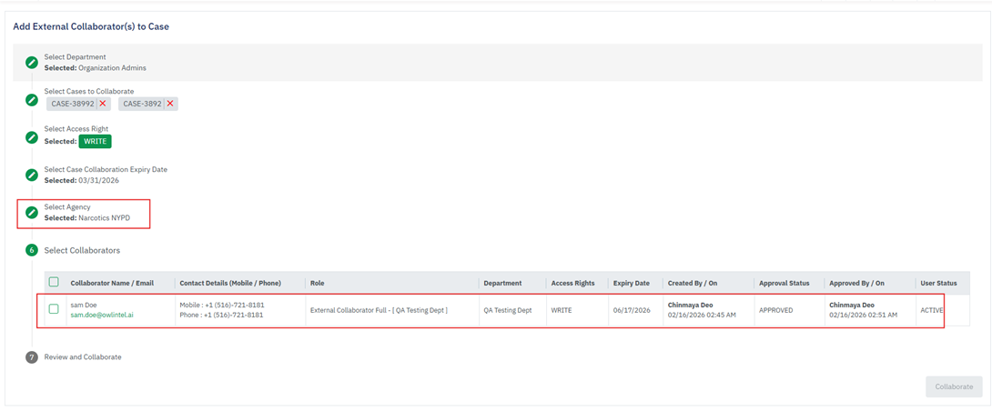The image size is (992, 411).
Task: Click the CASE-38992 case chip label
Action: tap(73, 104)
